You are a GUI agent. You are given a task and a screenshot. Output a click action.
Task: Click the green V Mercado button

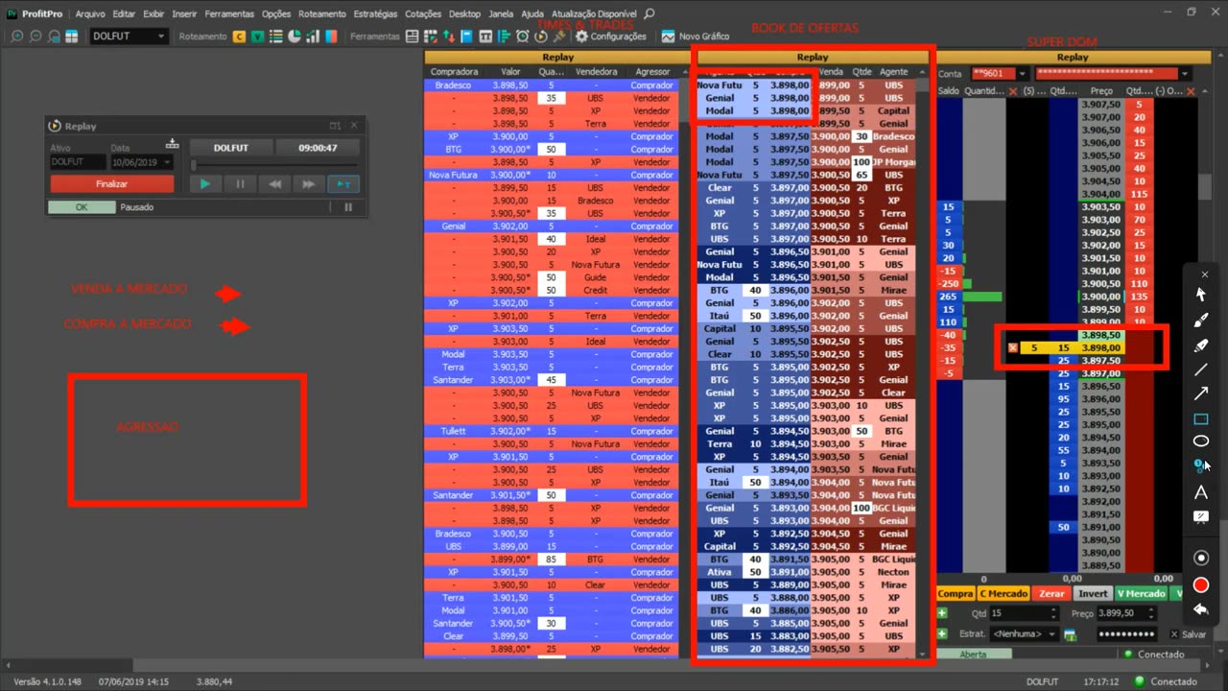click(x=1141, y=593)
